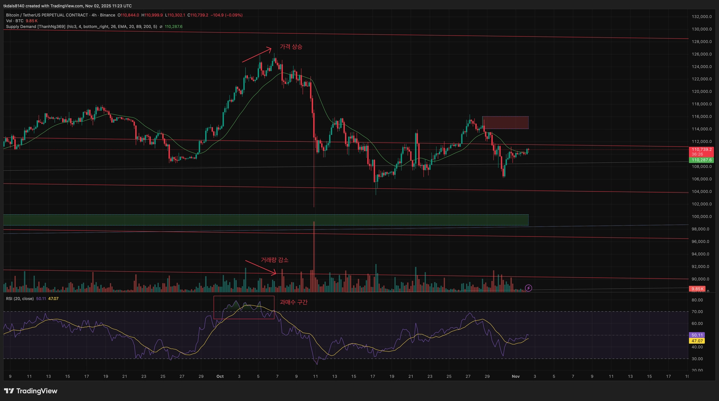Click the green 110,287.6 price label

[701, 160]
